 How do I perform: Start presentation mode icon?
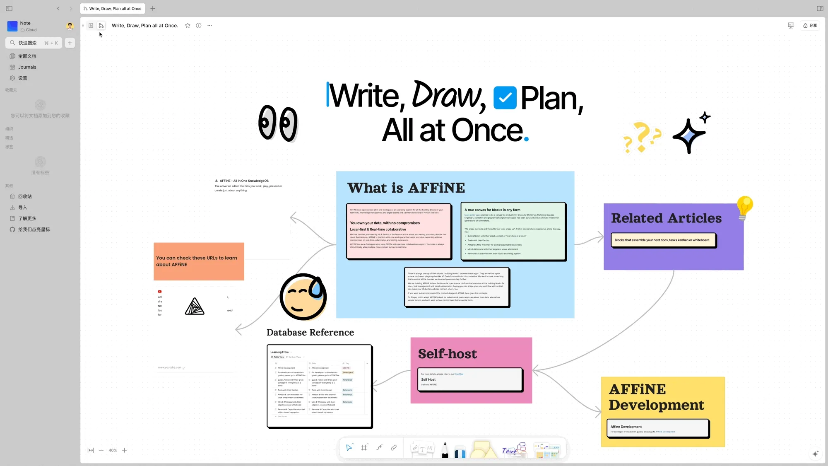[x=791, y=26]
